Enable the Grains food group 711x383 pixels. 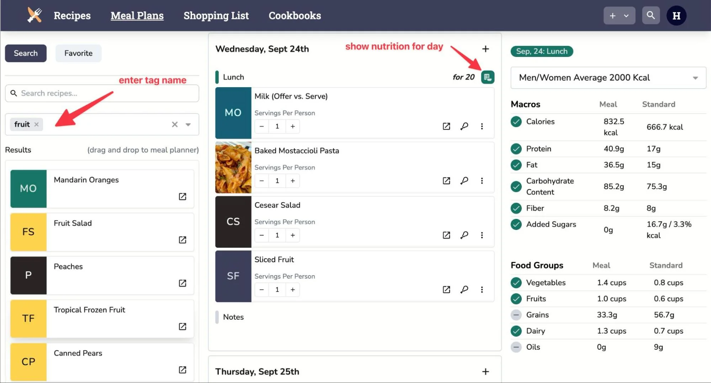pyautogui.click(x=516, y=315)
